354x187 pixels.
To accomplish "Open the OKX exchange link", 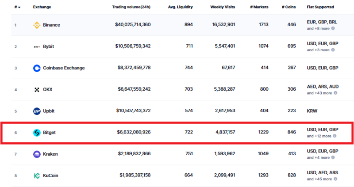I will point(48,90).
